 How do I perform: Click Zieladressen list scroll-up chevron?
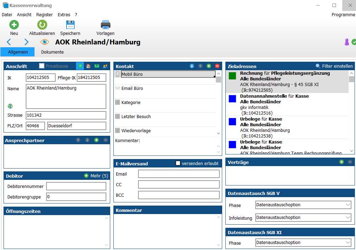[x=351, y=73]
